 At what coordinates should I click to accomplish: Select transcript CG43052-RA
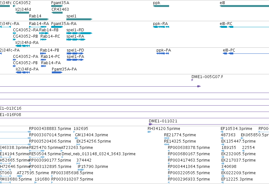coord(15,33)
